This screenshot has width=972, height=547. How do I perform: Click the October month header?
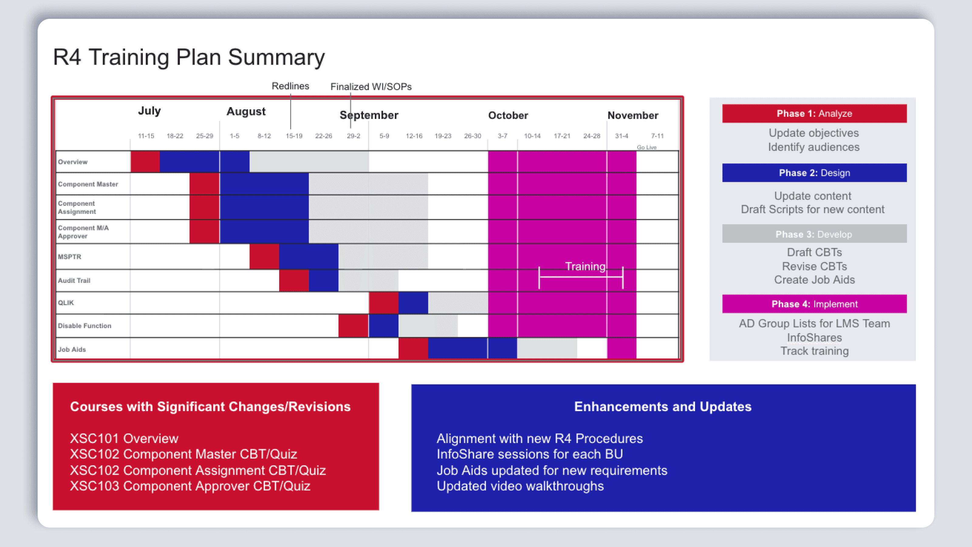508,115
